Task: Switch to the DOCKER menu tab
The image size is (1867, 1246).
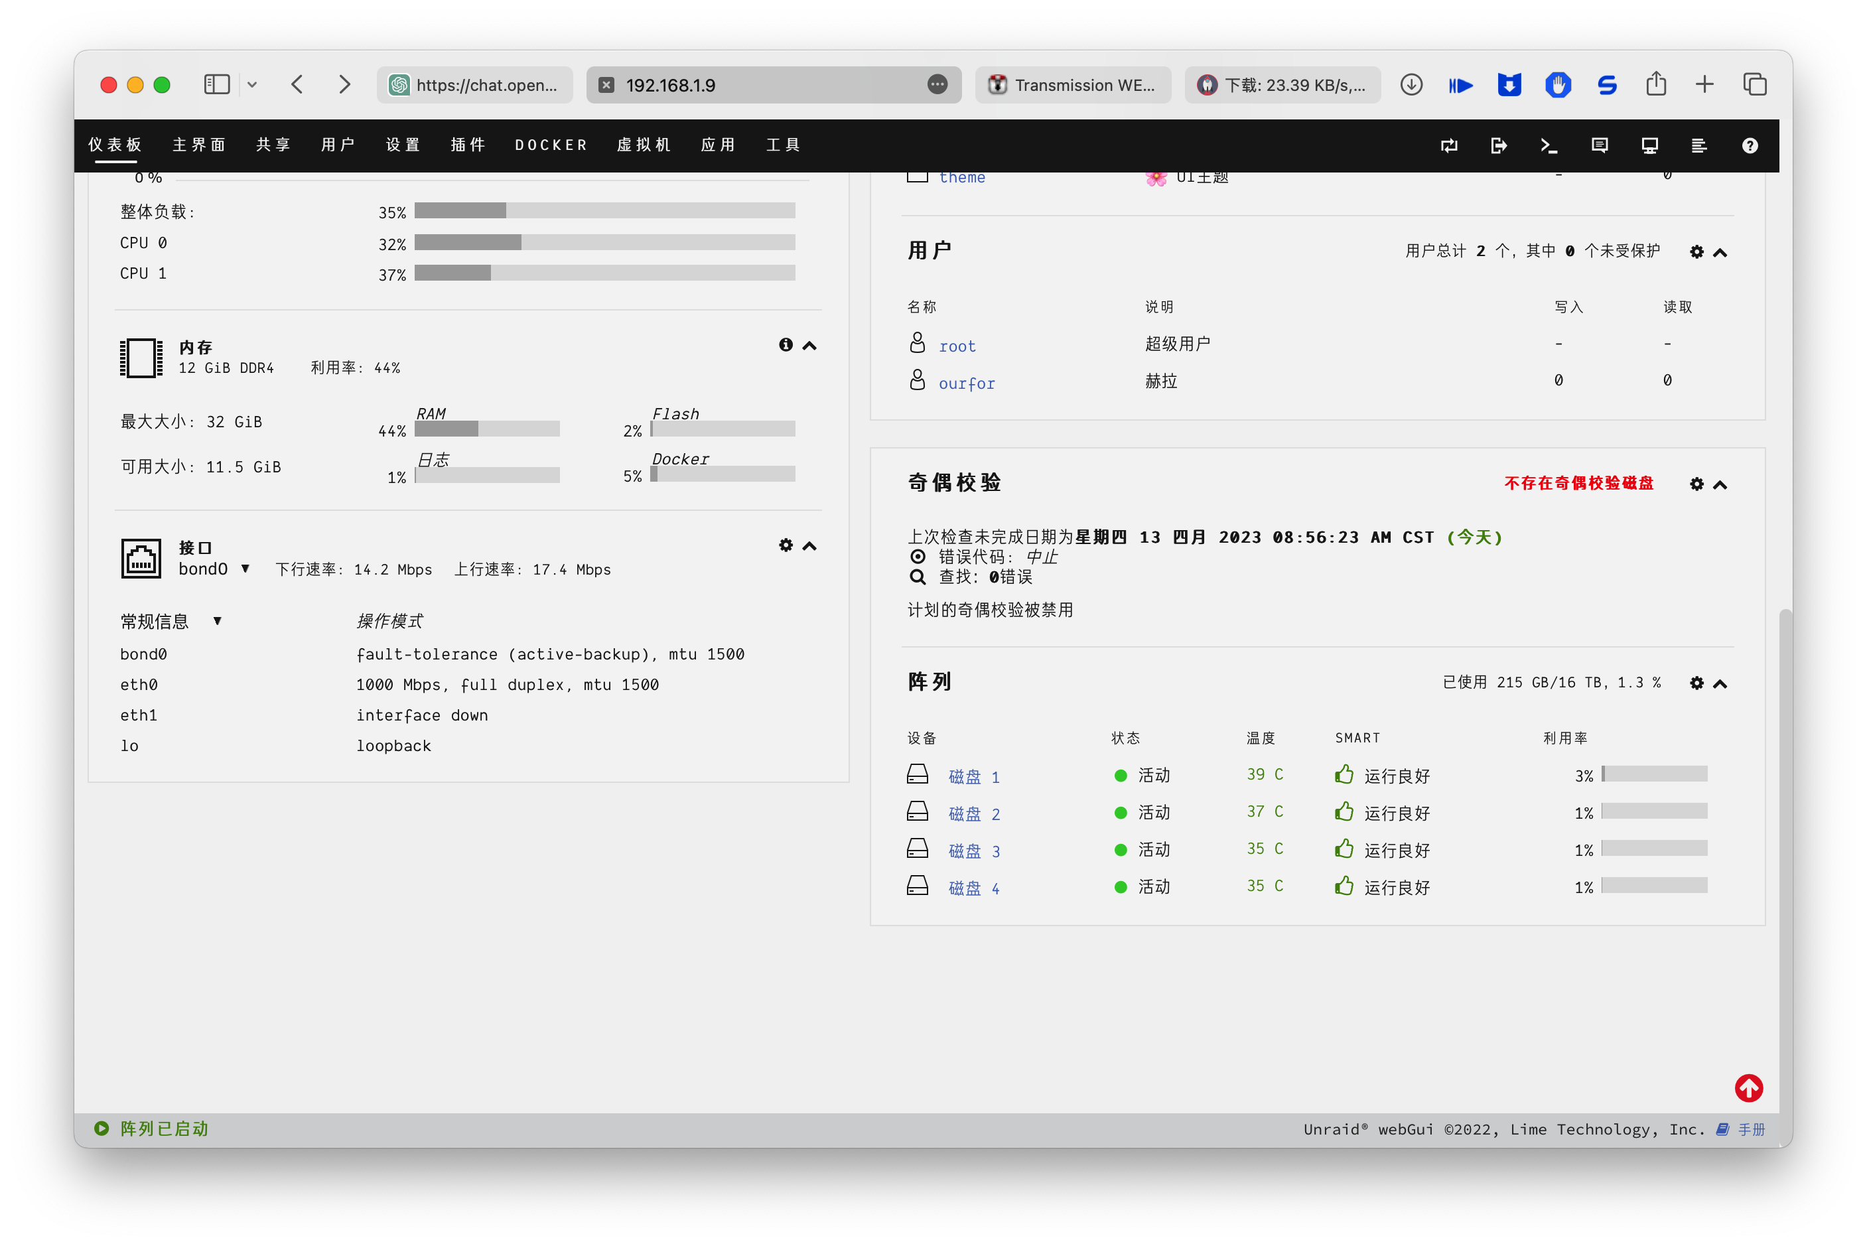Action: point(551,145)
